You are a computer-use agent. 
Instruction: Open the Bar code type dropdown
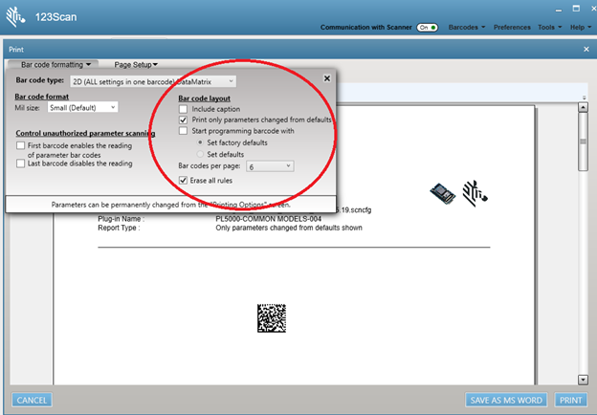[x=153, y=81]
